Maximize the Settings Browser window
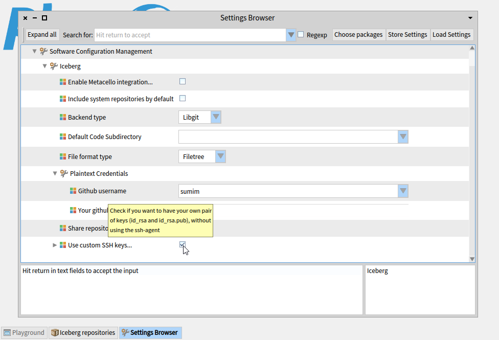The image size is (499, 340). 44,18
